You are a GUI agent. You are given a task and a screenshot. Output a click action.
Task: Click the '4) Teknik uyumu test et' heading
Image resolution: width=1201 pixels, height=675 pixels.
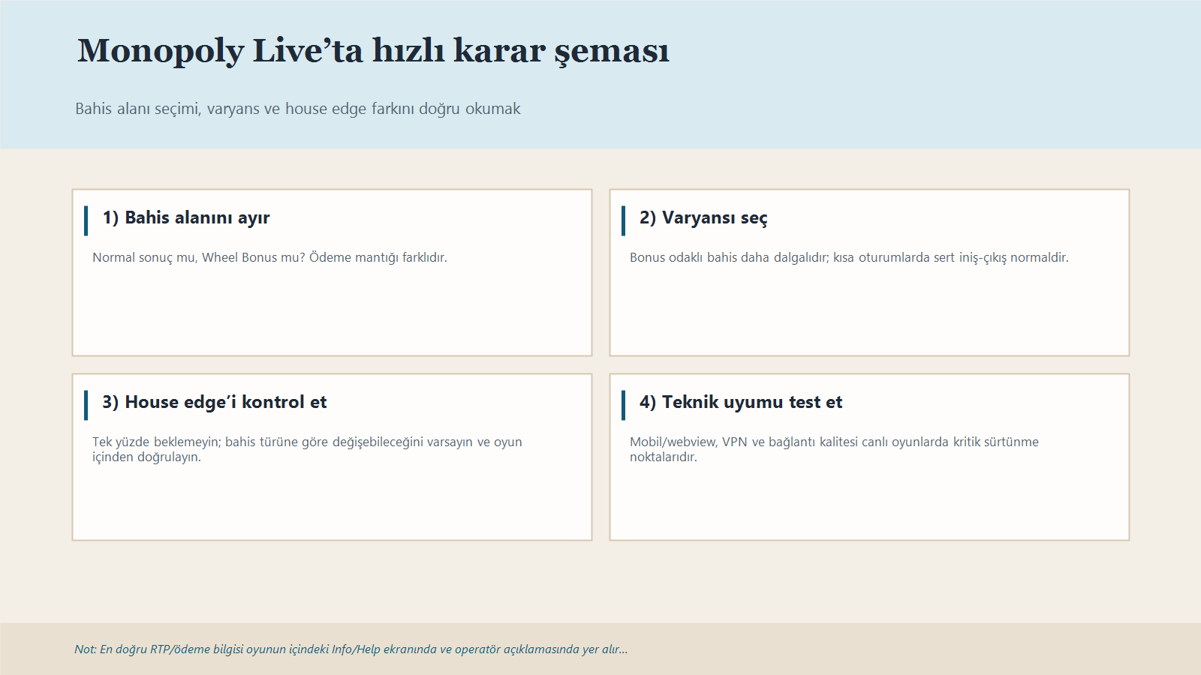[741, 402]
